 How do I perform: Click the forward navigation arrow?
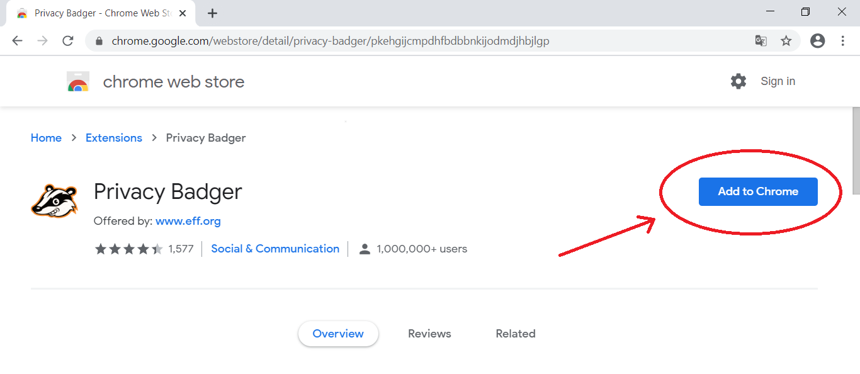coord(42,41)
